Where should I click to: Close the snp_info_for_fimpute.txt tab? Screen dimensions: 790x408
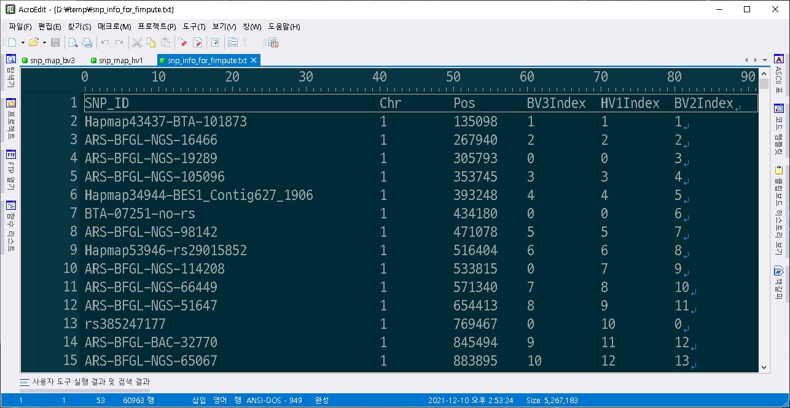click(x=253, y=60)
